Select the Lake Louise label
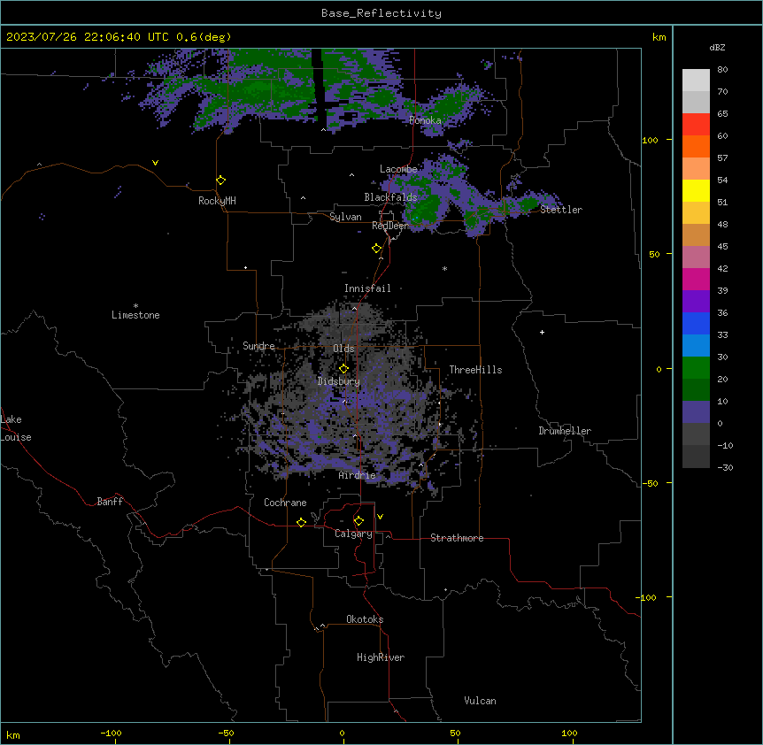This screenshot has height=745, width=763. [16, 428]
